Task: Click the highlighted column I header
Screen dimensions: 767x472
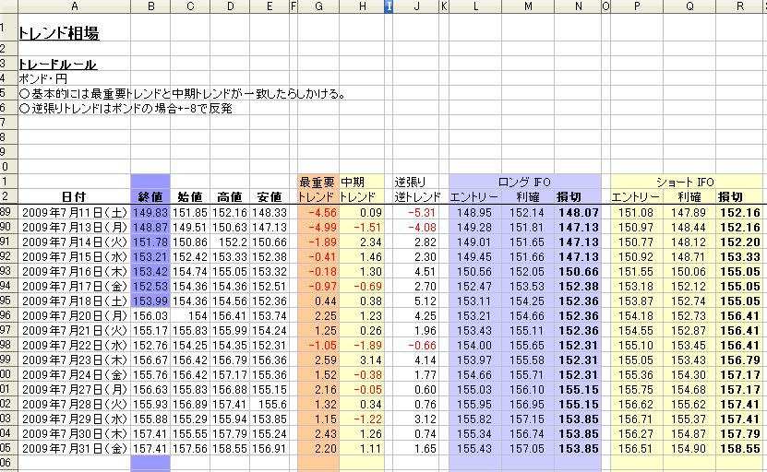Action: coord(389,6)
